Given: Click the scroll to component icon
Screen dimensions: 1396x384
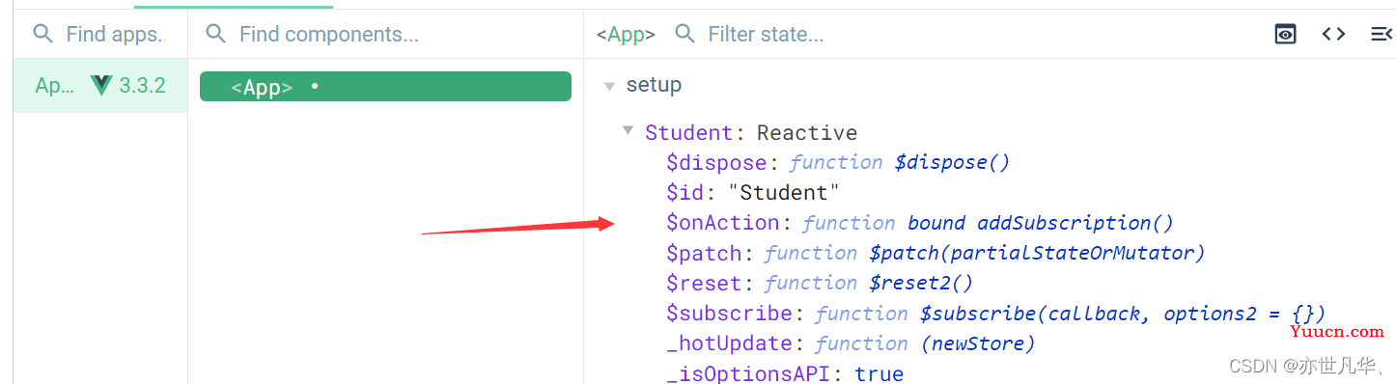Looking at the screenshot, I should pyautogui.click(x=1285, y=35).
